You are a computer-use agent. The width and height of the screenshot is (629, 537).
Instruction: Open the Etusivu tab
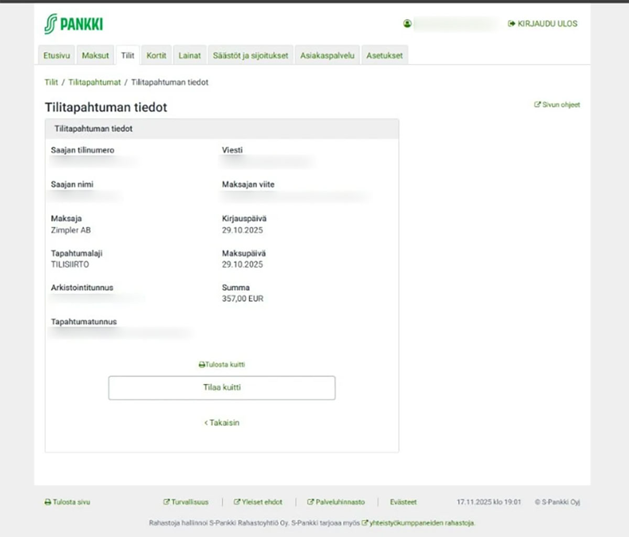tap(57, 56)
